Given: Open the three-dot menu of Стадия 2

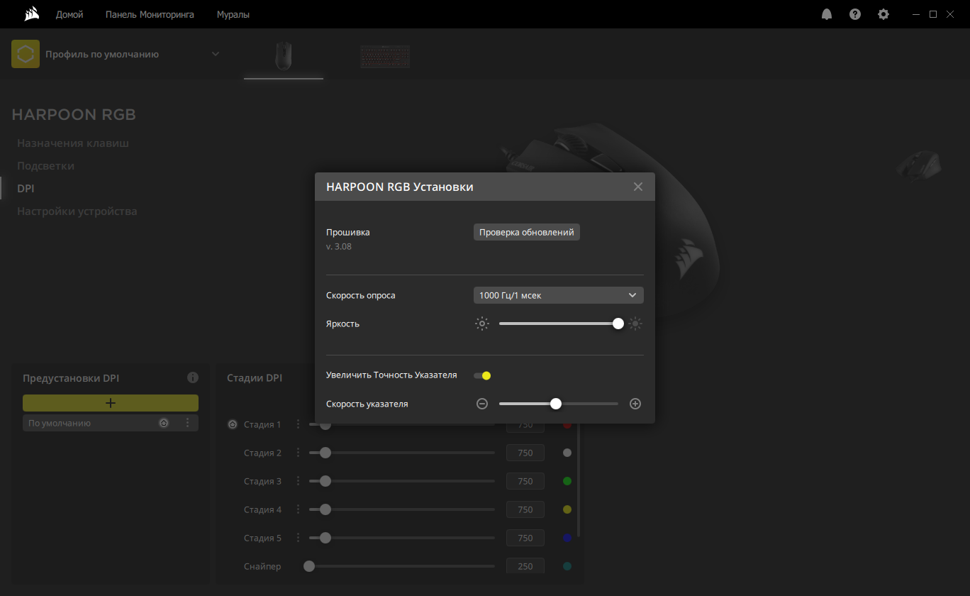Looking at the screenshot, I should [298, 453].
